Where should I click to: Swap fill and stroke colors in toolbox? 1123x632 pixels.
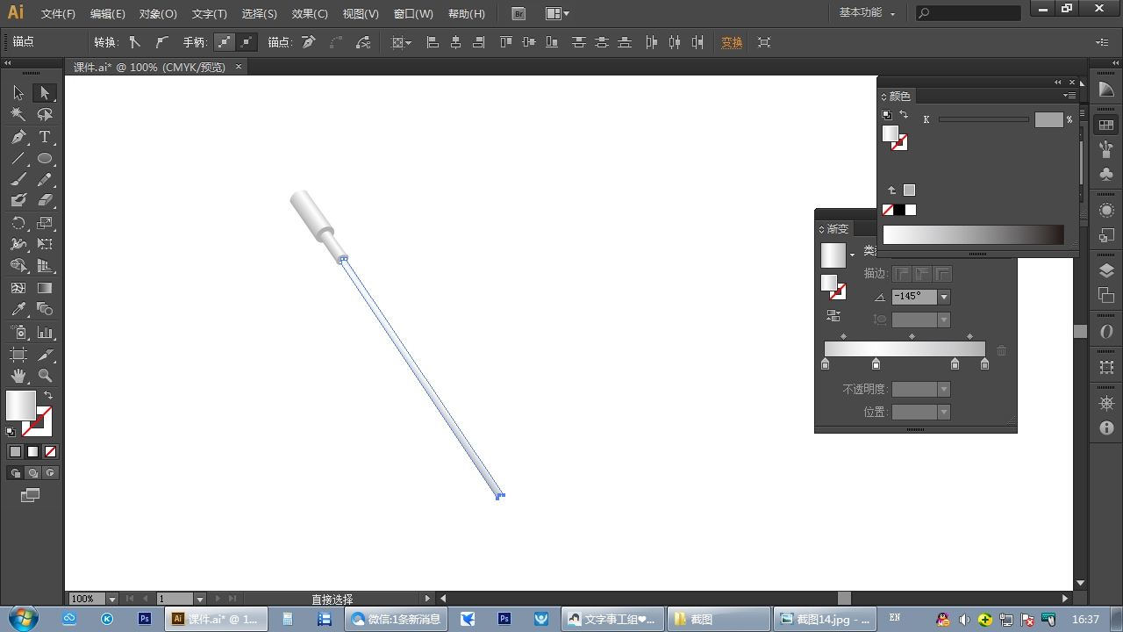[x=48, y=396]
